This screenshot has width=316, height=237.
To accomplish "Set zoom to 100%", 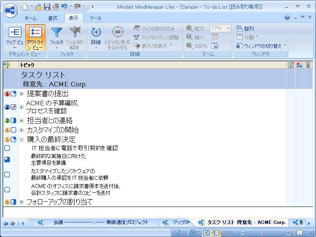I will [x=197, y=46].
